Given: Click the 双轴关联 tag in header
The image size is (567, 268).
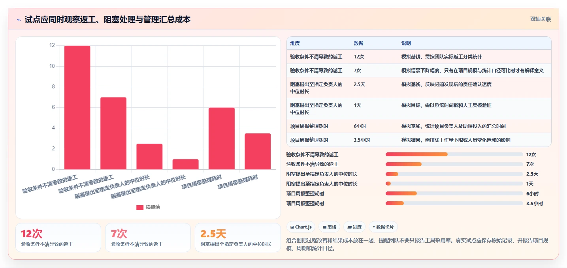Looking at the screenshot, I should pyautogui.click(x=540, y=19).
